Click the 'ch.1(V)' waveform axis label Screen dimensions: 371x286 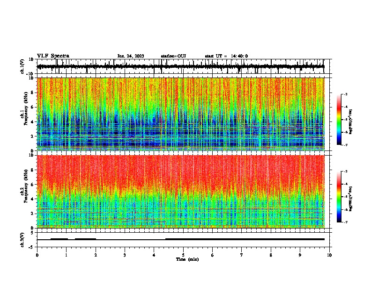pyautogui.click(x=22, y=66)
